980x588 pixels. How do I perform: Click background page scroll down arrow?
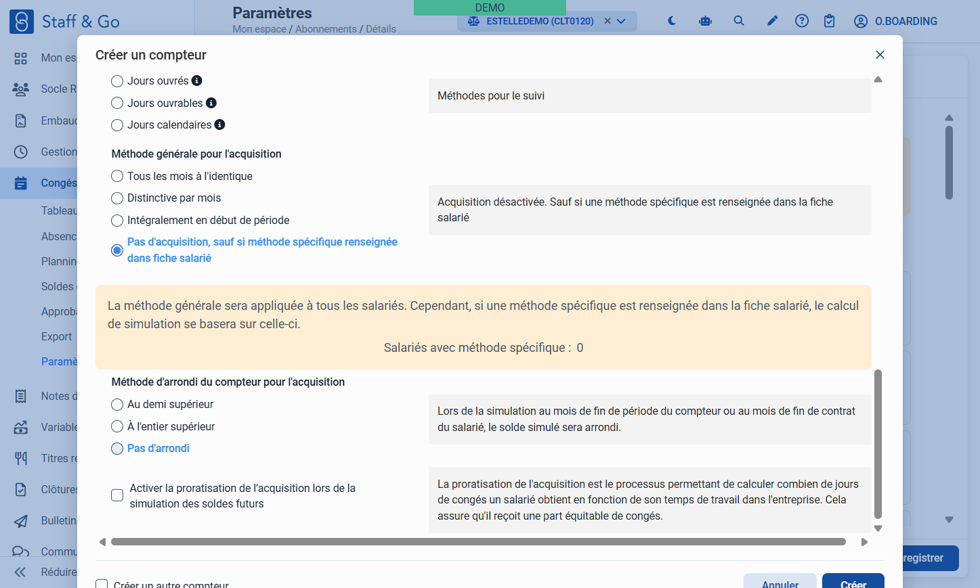coord(949,520)
